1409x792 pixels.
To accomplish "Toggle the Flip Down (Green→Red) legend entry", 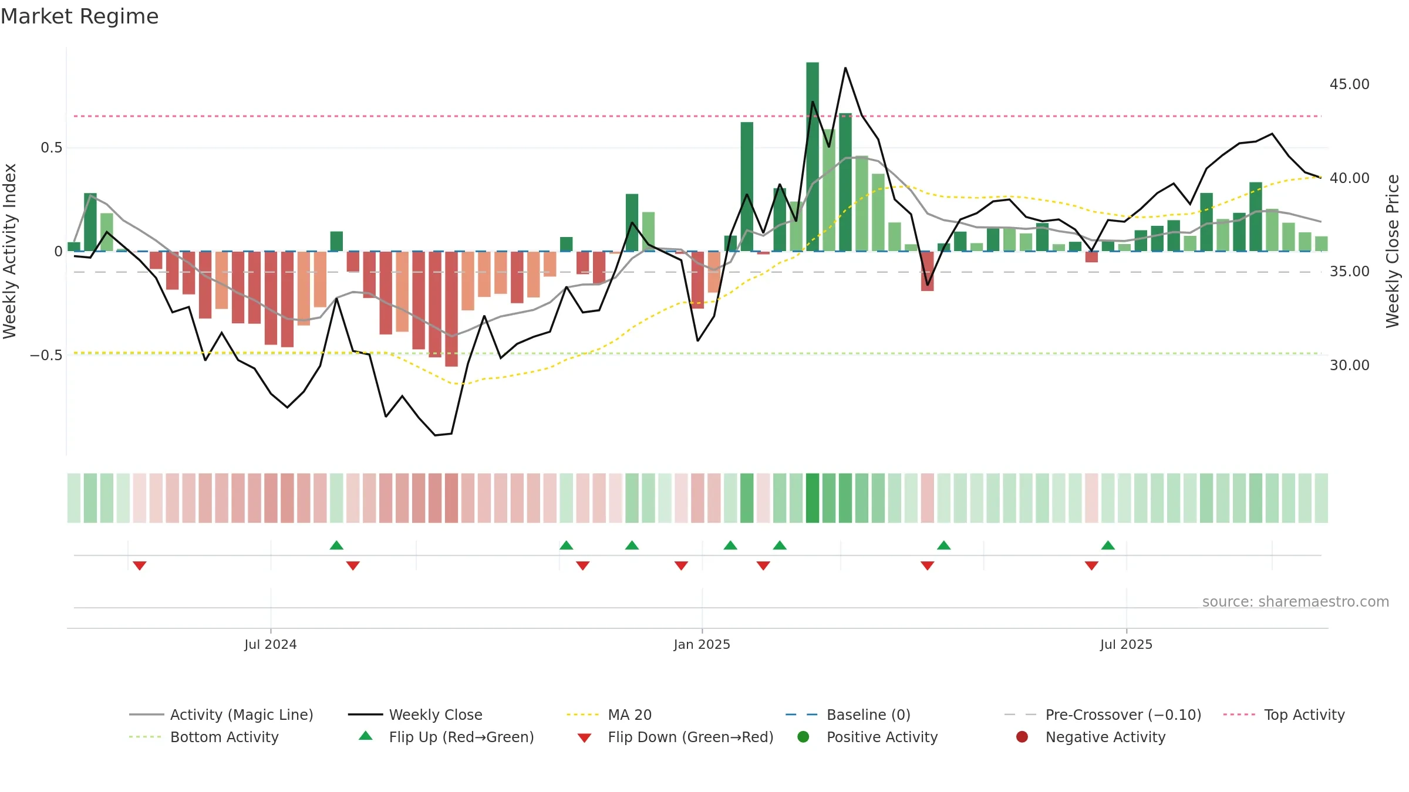I will (675, 737).
